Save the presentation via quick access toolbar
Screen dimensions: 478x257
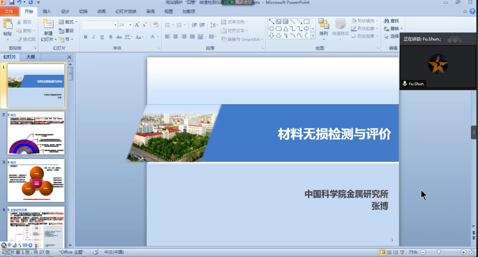pos(12,3)
